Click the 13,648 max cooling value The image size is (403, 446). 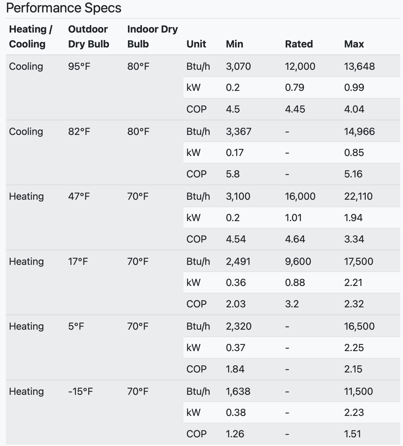(x=359, y=66)
